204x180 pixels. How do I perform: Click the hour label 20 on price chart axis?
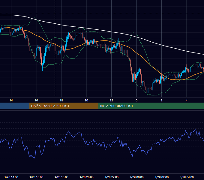point(86,100)
